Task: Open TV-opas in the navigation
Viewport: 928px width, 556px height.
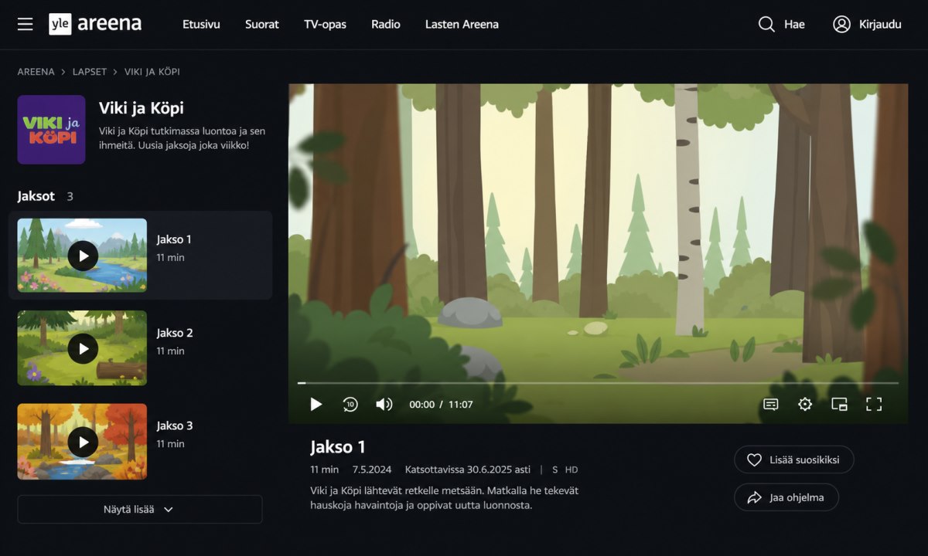Action: point(326,25)
